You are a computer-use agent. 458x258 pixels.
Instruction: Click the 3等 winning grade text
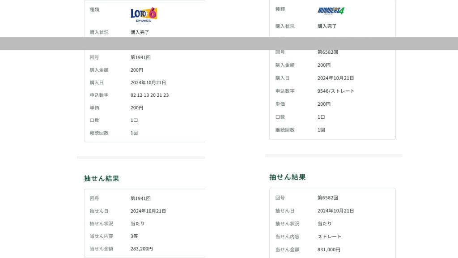(135, 236)
